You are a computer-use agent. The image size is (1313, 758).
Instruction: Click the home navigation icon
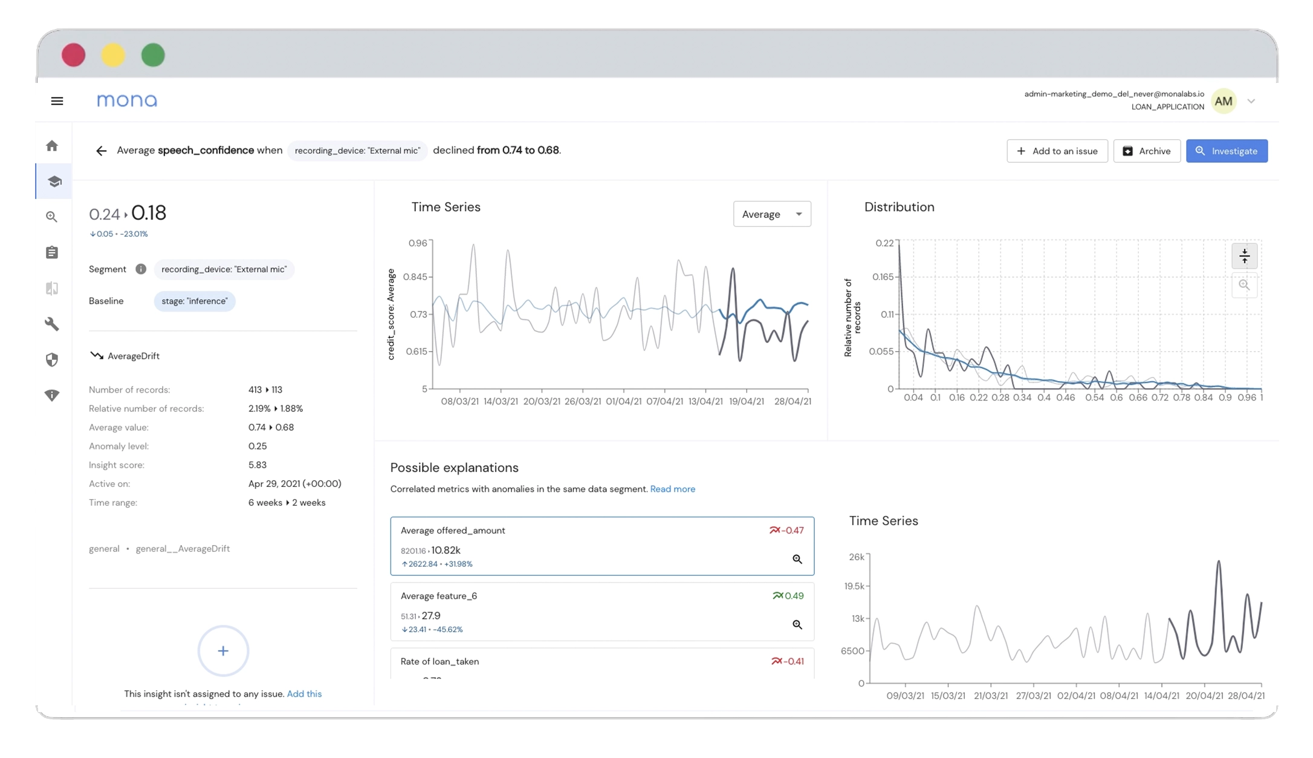[53, 145]
